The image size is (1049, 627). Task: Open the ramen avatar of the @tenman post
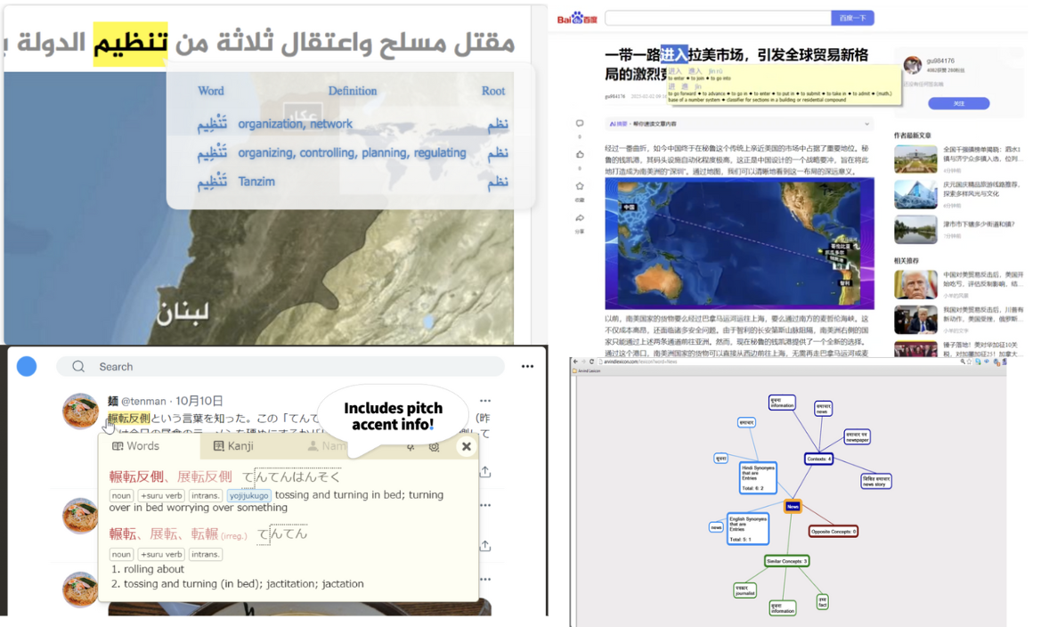point(80,411)
